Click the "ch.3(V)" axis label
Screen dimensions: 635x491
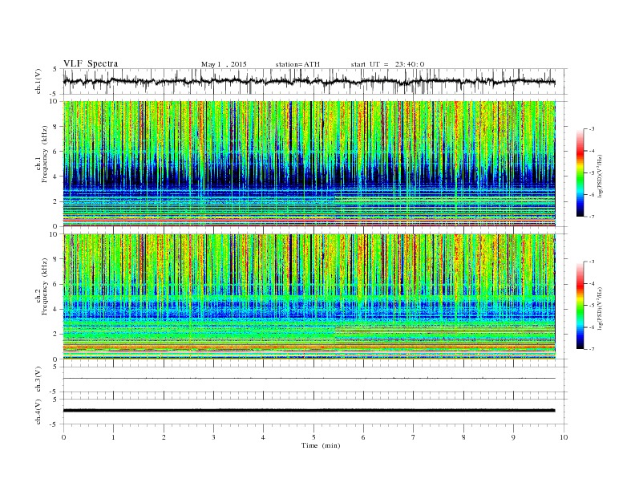pos(38,379)
